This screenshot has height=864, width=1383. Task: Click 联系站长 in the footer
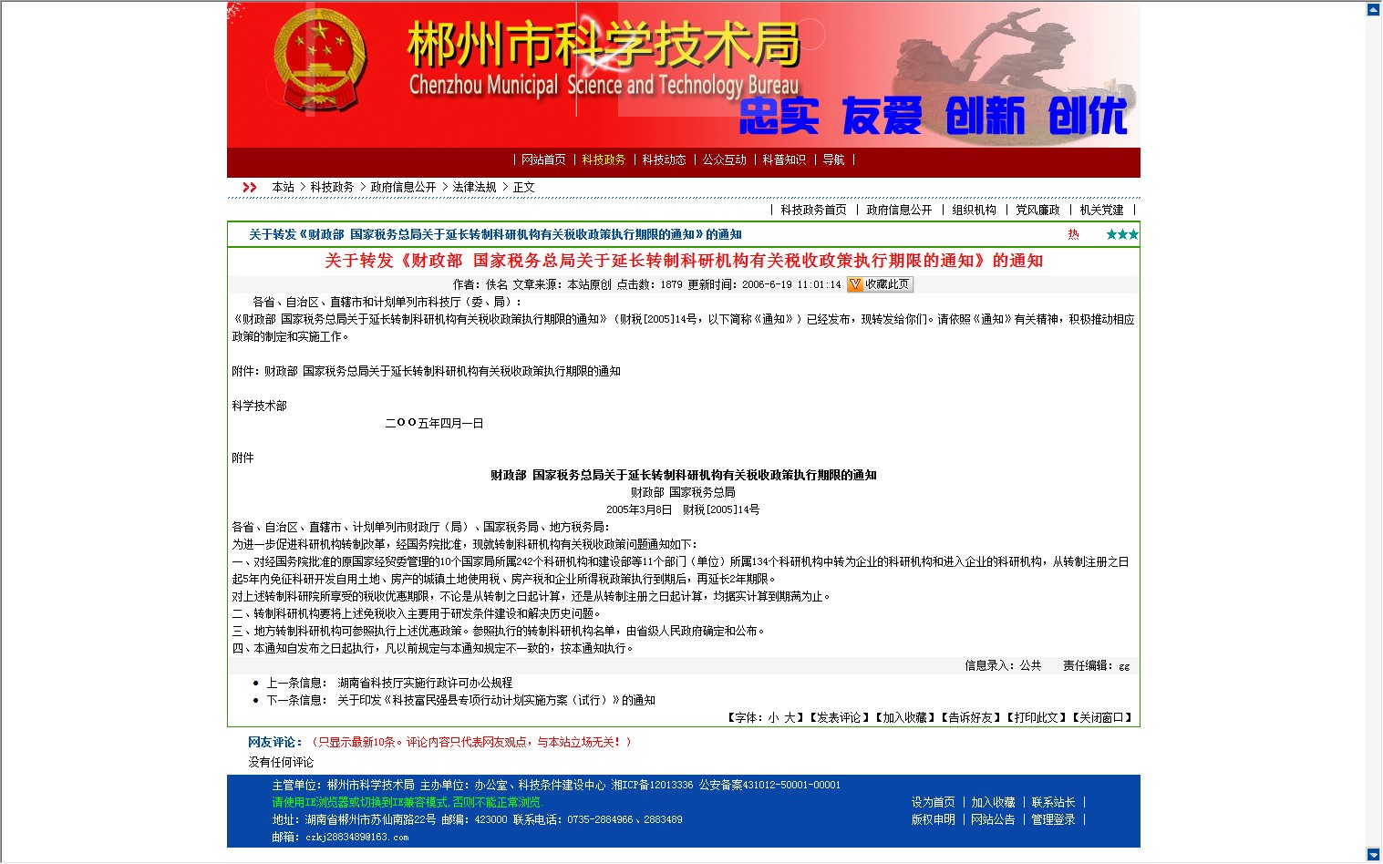(1053, 802)
